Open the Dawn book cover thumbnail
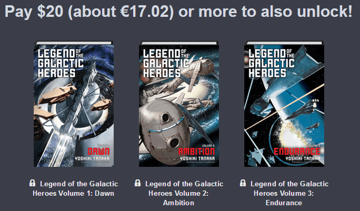 click(74, 104)
